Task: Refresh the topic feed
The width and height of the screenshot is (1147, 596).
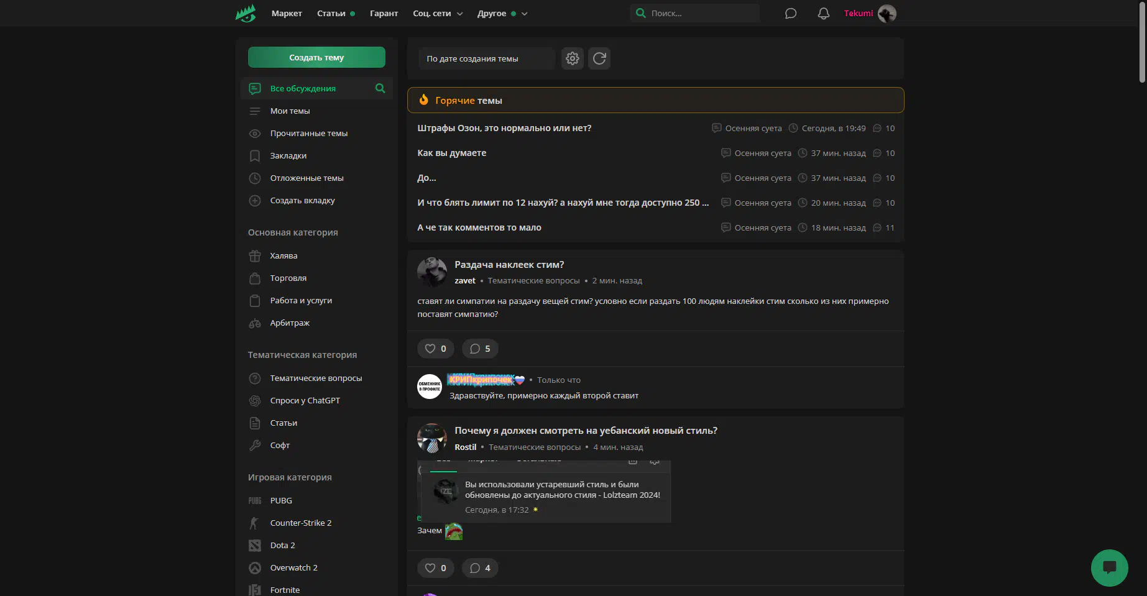Action: click(599, 58)
